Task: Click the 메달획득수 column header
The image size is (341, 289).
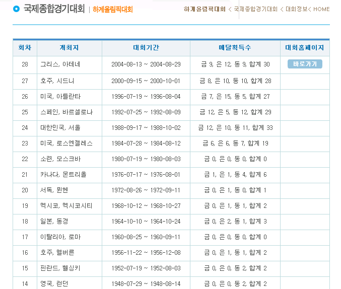Action: [235, 48]
